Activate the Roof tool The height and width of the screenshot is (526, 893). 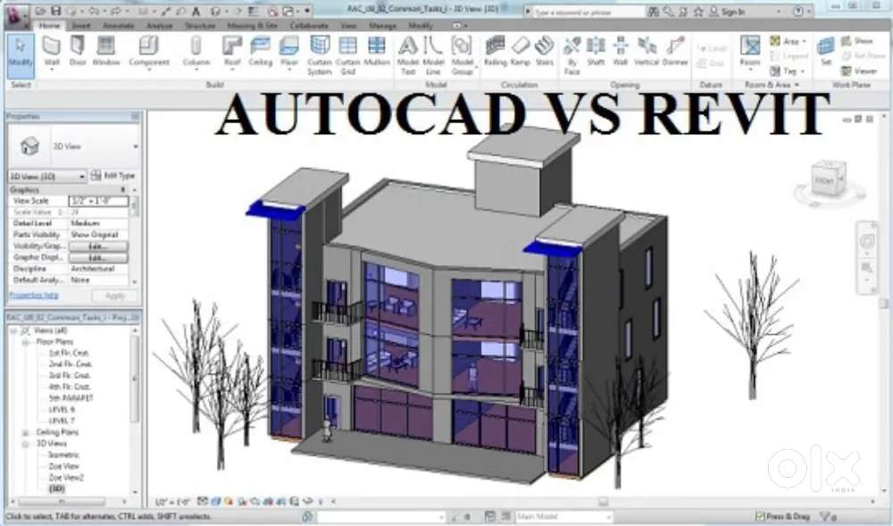tap(232, 50)
